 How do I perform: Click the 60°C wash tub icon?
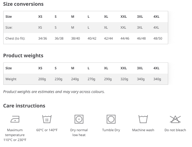(x=47, y=119)
